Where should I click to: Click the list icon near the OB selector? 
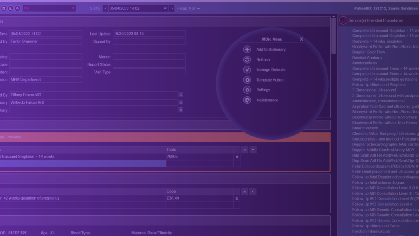coord(11,8)
